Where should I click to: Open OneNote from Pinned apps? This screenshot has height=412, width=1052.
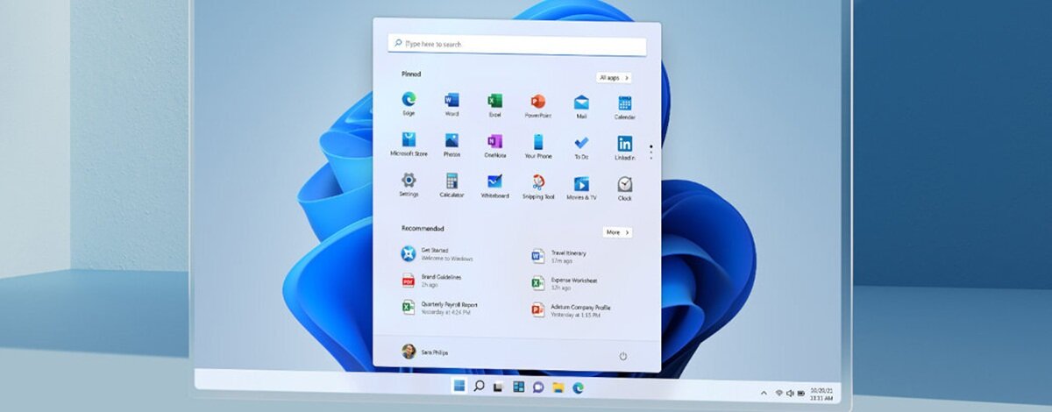point(494,145)
